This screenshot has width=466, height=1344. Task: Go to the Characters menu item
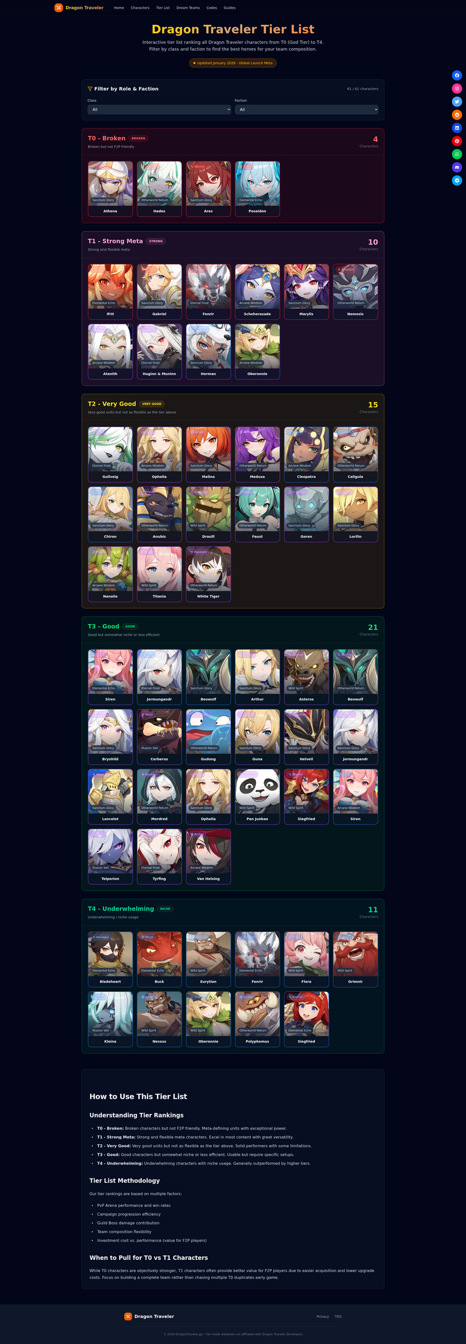point(140,8)
